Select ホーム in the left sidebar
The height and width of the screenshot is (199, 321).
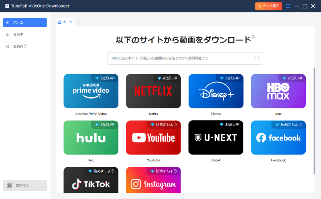25,22
